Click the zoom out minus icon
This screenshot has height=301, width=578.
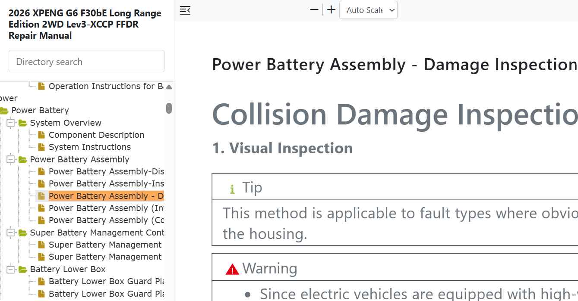click(x=314, y=10)
